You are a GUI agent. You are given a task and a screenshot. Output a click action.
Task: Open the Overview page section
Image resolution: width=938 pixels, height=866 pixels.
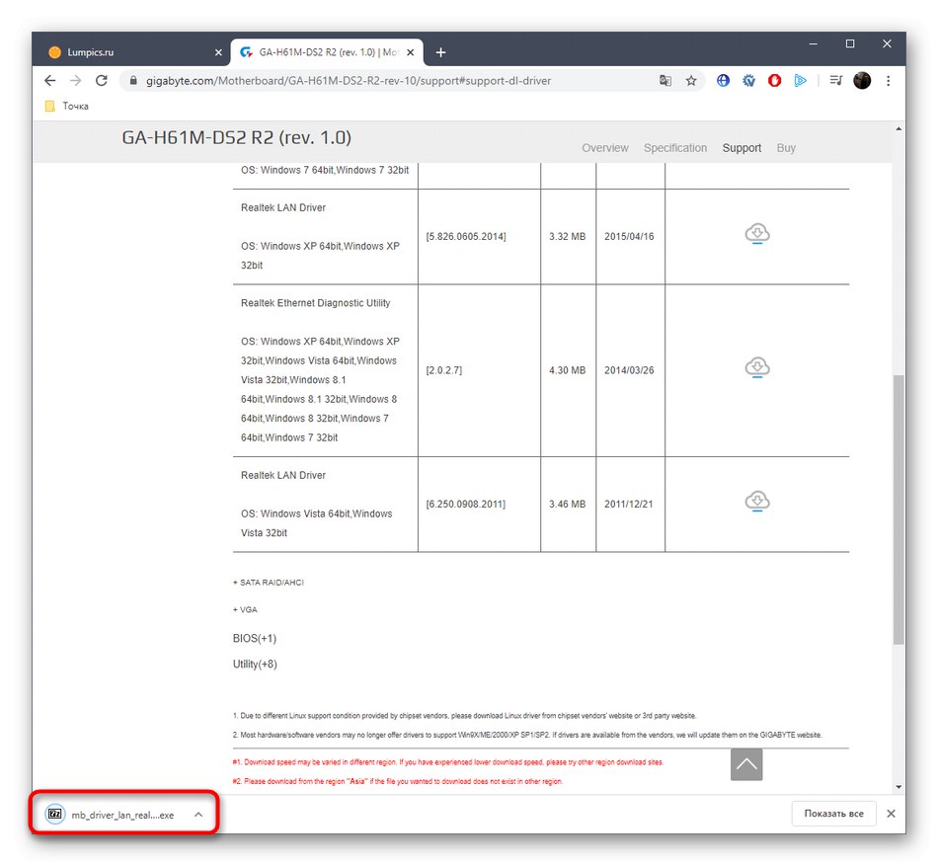pyautogui.click(x=605, y=148)
